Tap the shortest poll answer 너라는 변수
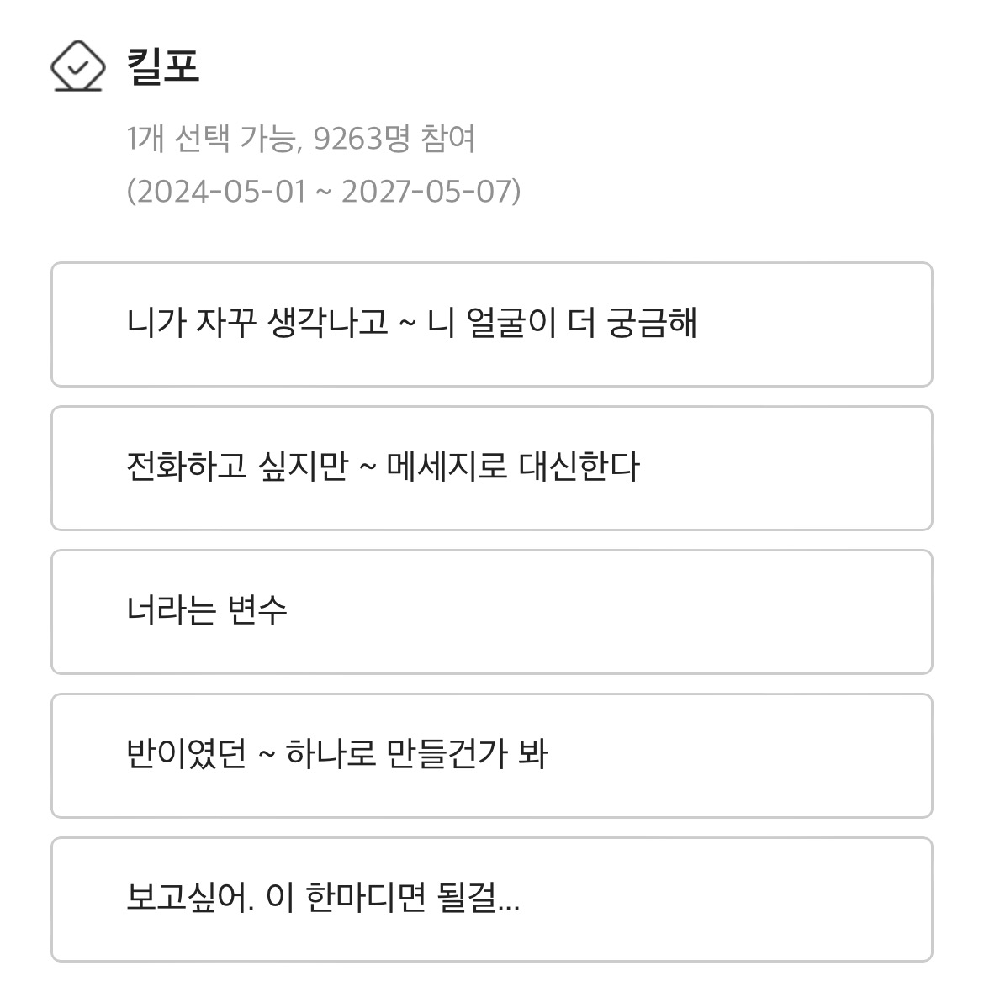 [x=492, y=612]
